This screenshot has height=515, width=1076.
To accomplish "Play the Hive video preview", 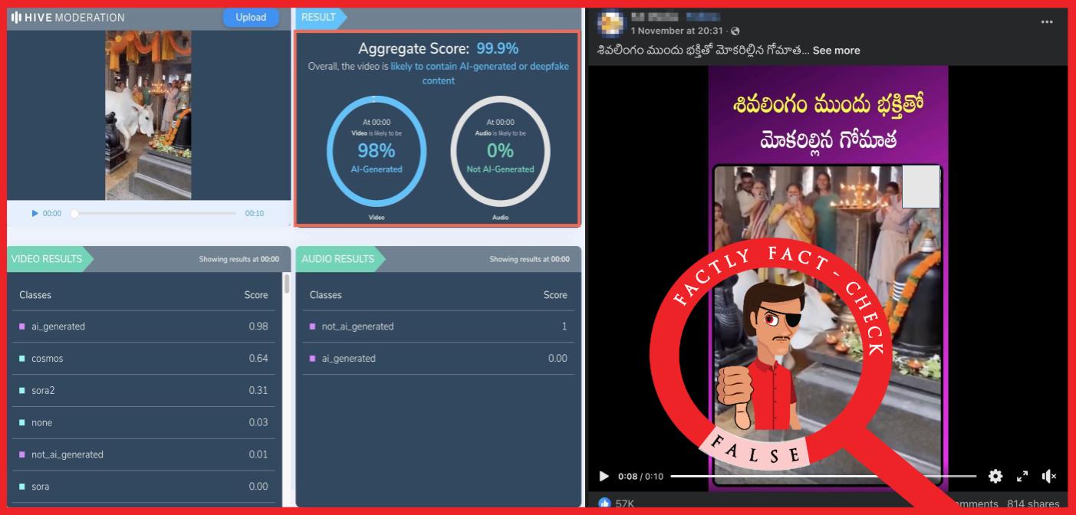I will [35, 214].
